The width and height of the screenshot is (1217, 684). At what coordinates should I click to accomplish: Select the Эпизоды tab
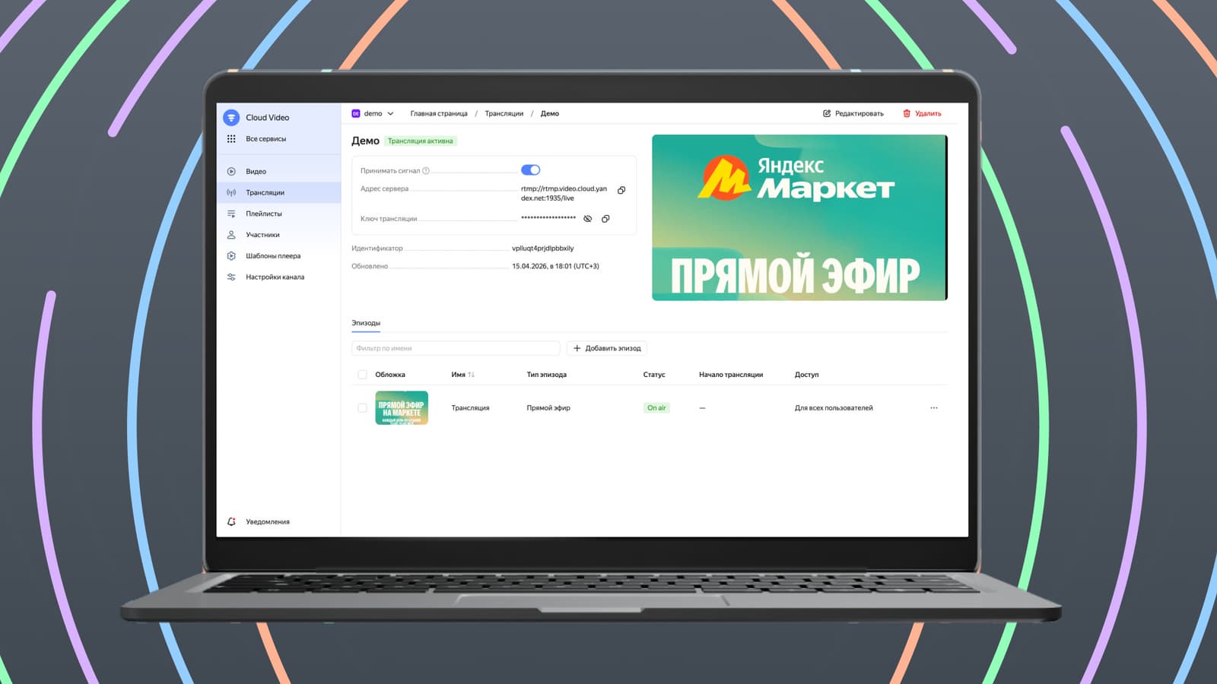click(x=366, y=324)
